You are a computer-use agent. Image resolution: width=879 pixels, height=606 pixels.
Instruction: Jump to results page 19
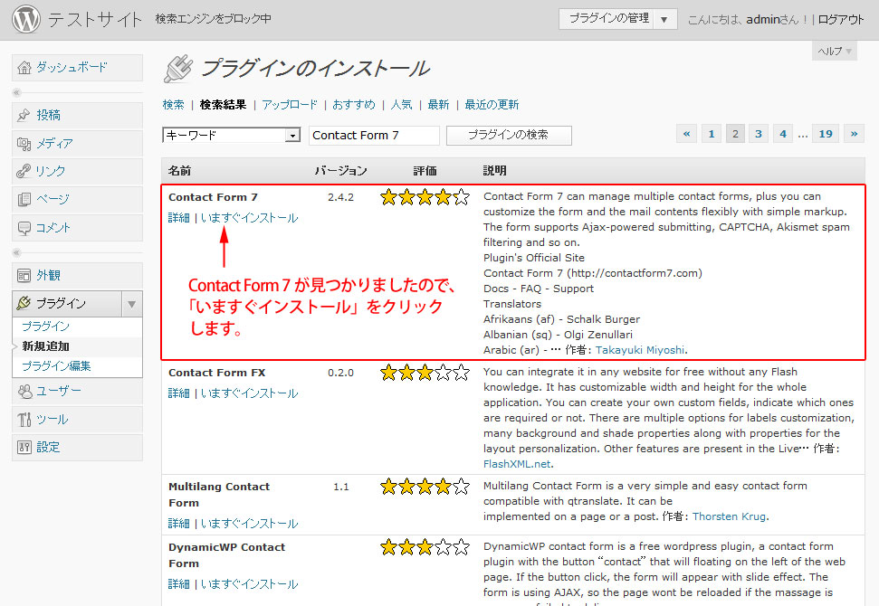pyautogui.click(x=826, y=134)
